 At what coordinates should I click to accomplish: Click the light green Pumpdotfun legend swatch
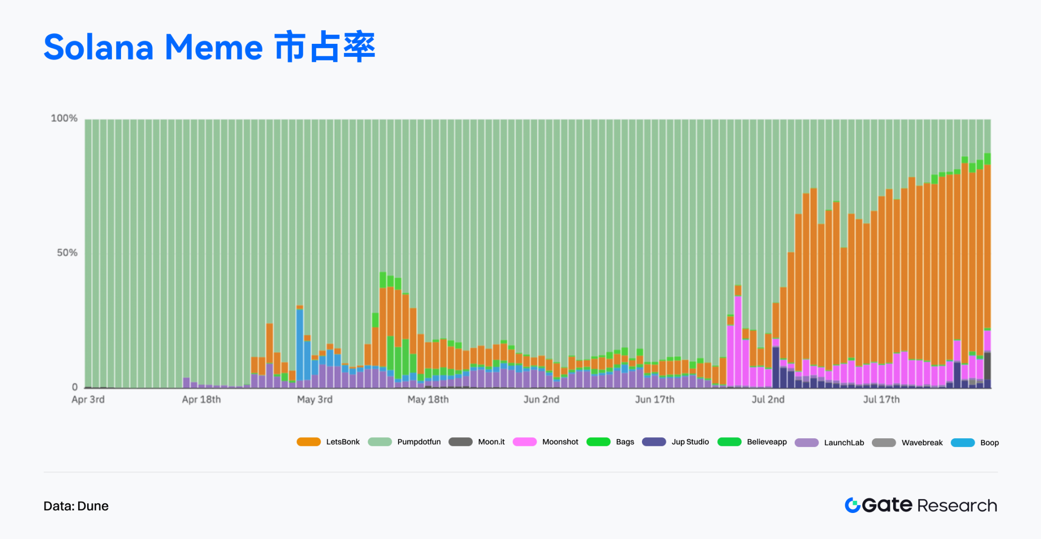(380, 442)
